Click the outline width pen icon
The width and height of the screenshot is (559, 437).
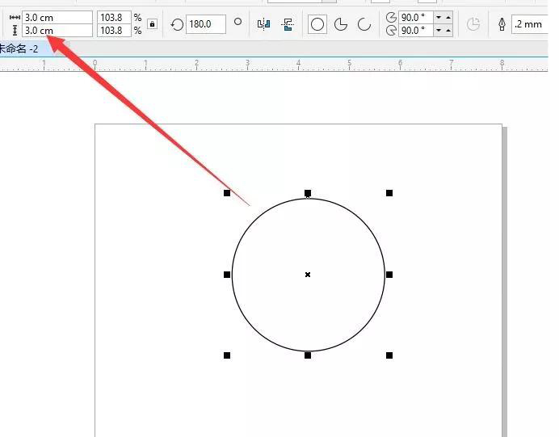click(x=502, y=24)
